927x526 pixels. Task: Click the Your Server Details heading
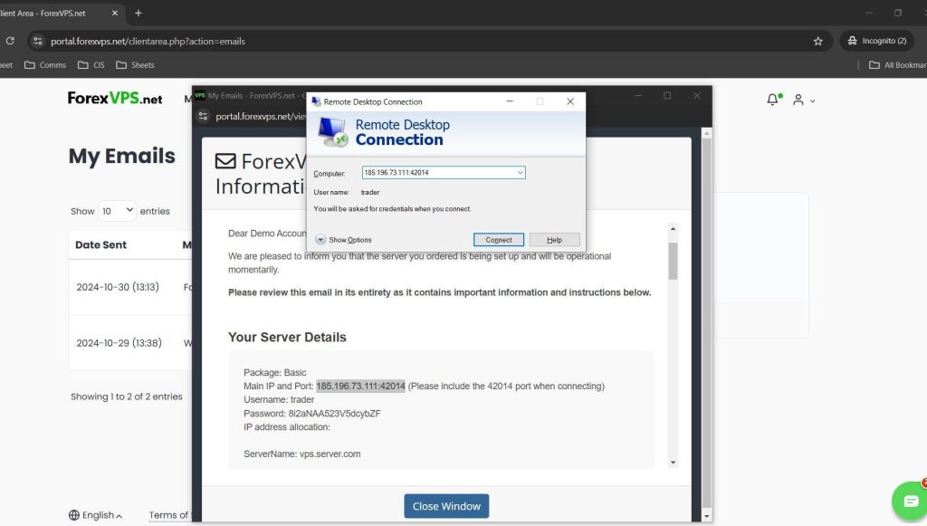click(x=287, y=337)
